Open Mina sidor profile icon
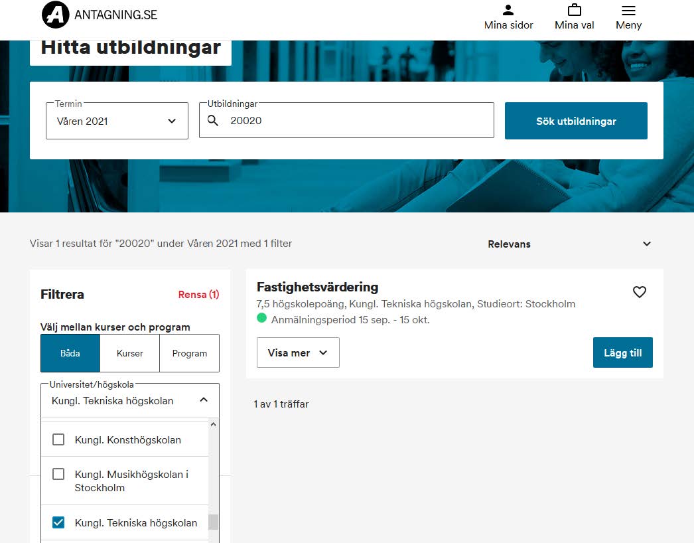This screenshot has height=543, width=694. 508,10
